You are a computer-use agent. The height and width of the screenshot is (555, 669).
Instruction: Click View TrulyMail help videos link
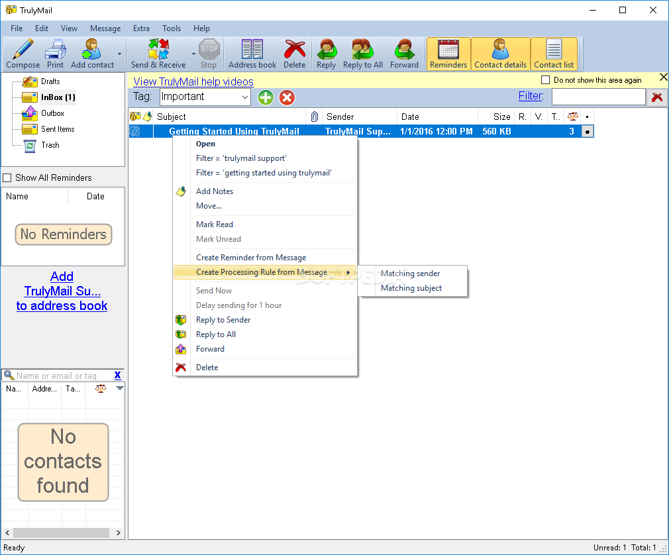click(193, 81)
